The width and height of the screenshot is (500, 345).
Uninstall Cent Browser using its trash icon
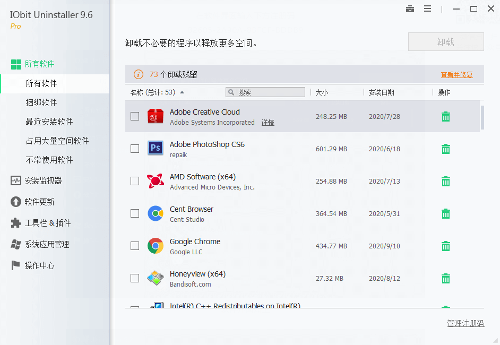(x=446, y=213)
